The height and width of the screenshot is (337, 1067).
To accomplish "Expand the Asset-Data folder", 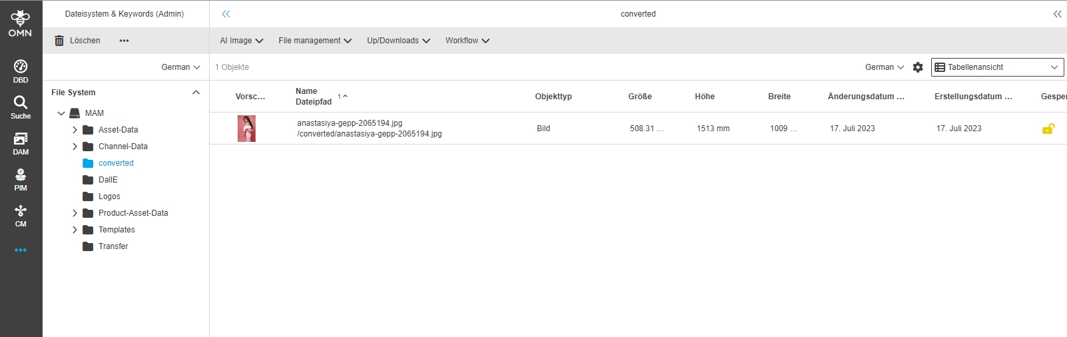I will click(75, 130).
